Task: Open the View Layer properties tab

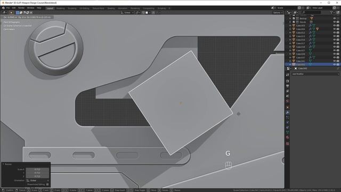Action: coord(288,91)
